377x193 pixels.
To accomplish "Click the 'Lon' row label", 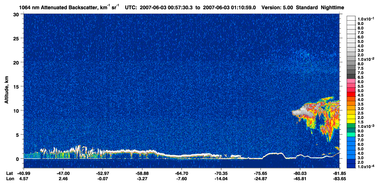I will (10, 179).
